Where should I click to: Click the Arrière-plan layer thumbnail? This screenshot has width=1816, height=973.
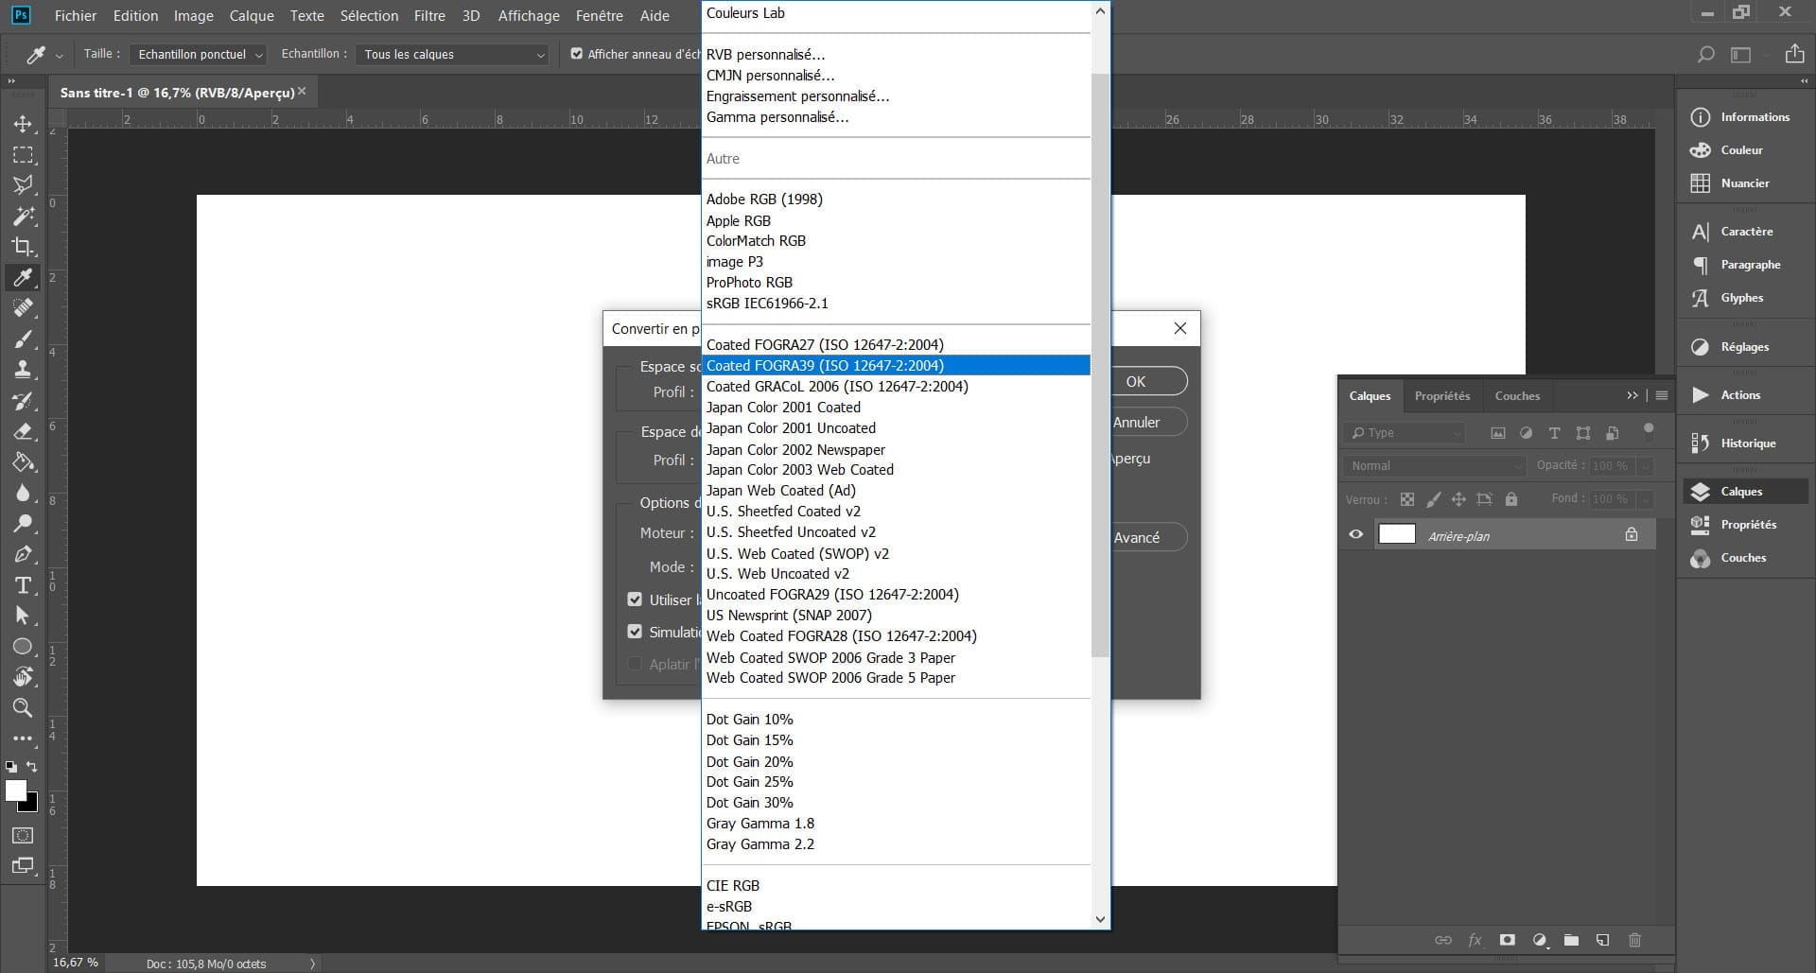coord(1397,534)
